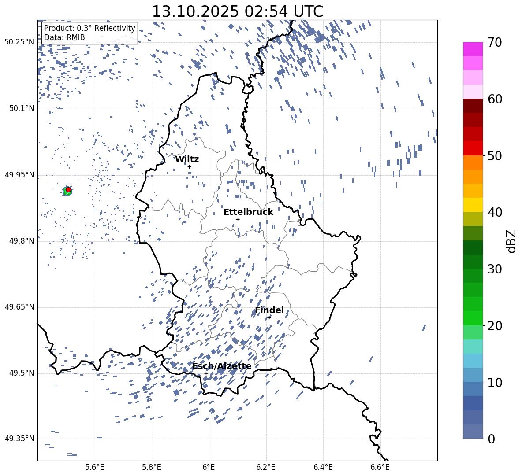Click the 49.35°N latitude tick label
This screenshot has width=522, height=476.
(19, 439)
